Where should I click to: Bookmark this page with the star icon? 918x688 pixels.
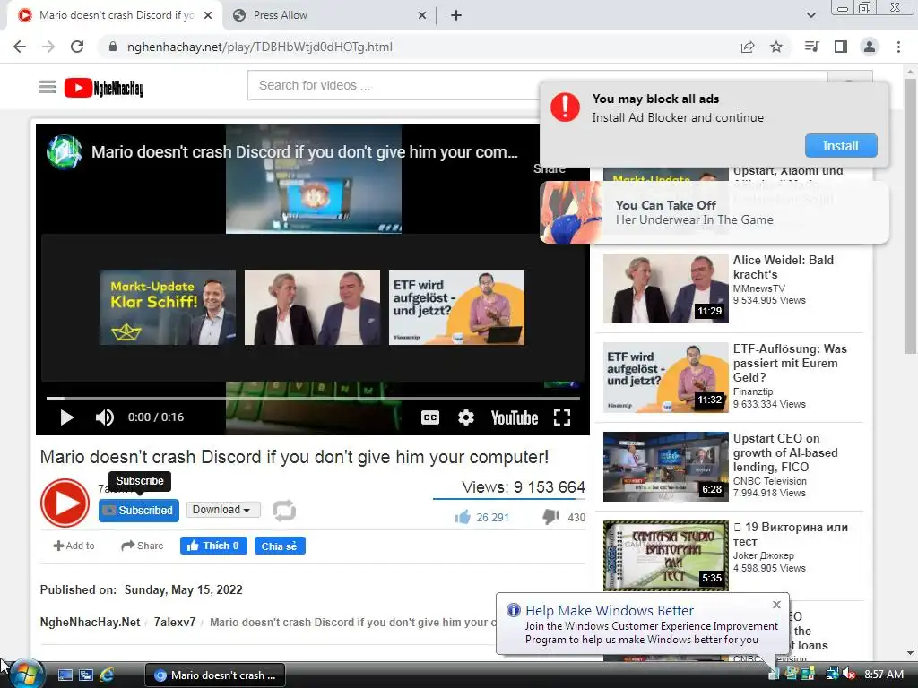pos(776,47)
